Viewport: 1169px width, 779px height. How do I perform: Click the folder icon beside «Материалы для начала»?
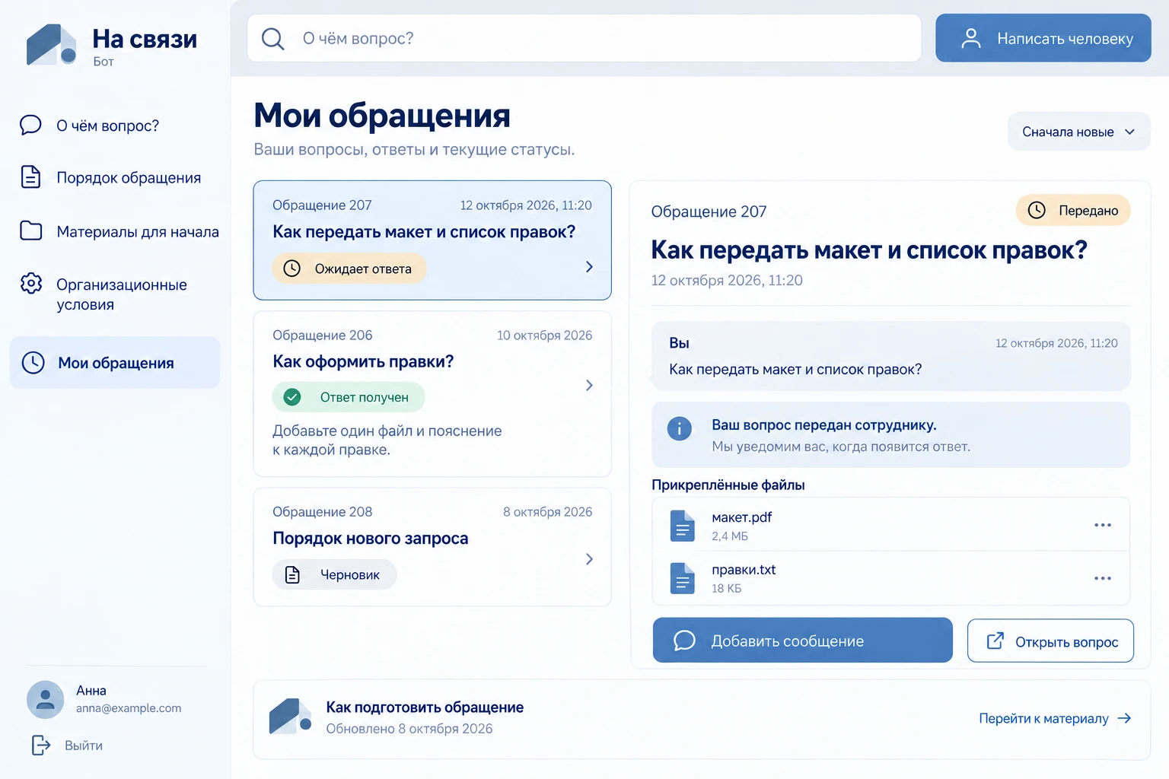(30, 231)
